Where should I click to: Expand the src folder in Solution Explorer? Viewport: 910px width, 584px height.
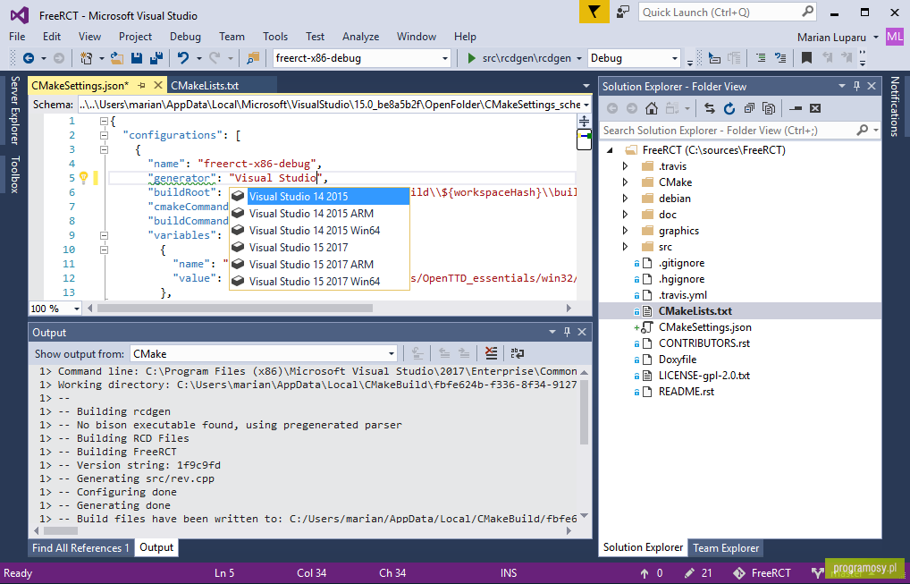coord(625,247)
